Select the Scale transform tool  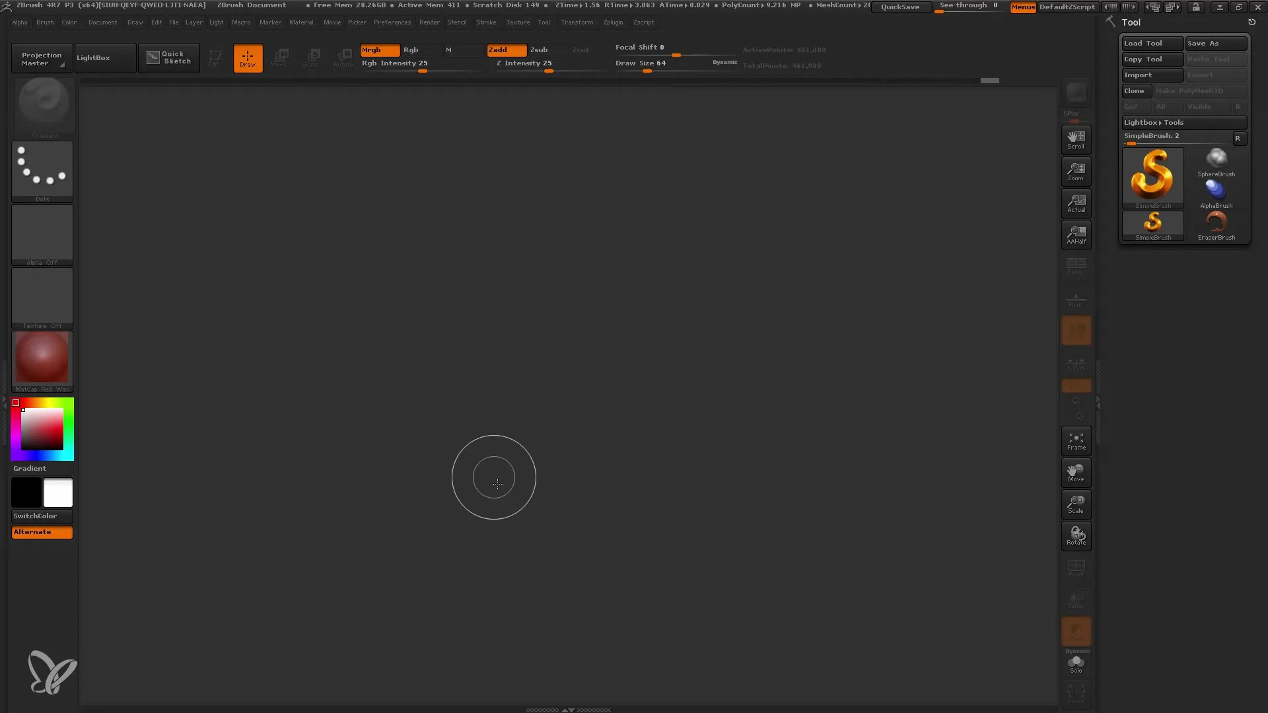coord(1076,504)
